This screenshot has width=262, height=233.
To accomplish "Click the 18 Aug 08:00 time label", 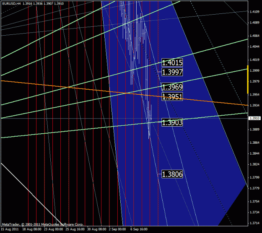I will point(32,229).
